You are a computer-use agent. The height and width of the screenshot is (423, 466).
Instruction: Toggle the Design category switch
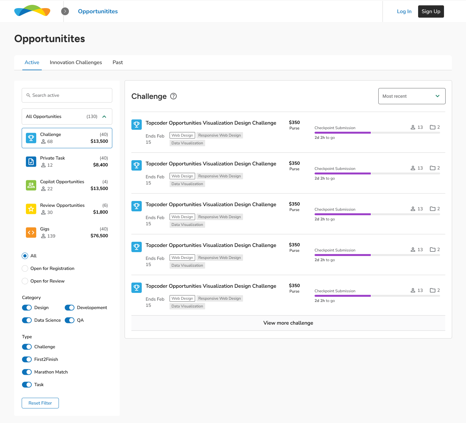coord(27,307)
